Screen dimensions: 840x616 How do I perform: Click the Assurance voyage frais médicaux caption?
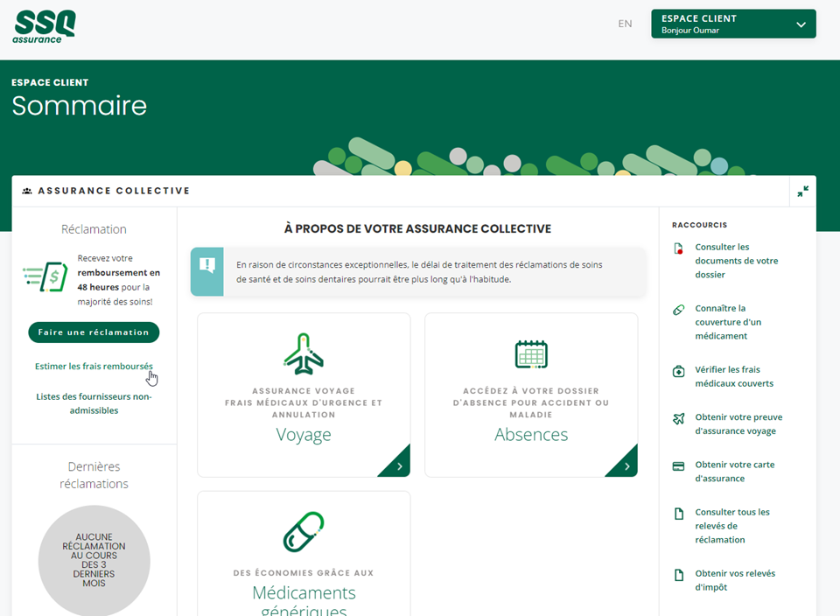pos(304,402)
